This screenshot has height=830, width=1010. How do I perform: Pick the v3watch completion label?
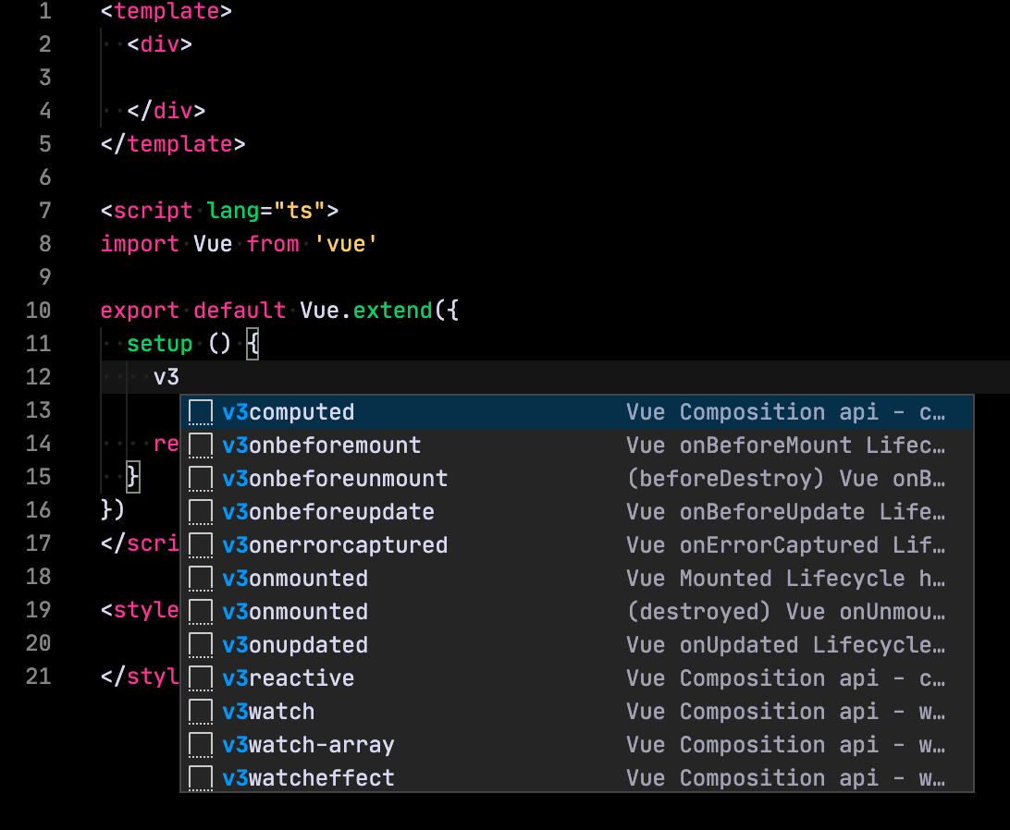pos(268,712)
